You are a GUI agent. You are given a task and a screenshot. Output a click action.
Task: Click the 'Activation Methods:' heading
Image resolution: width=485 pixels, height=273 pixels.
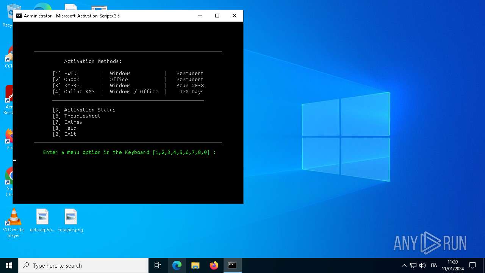point(93,61)
